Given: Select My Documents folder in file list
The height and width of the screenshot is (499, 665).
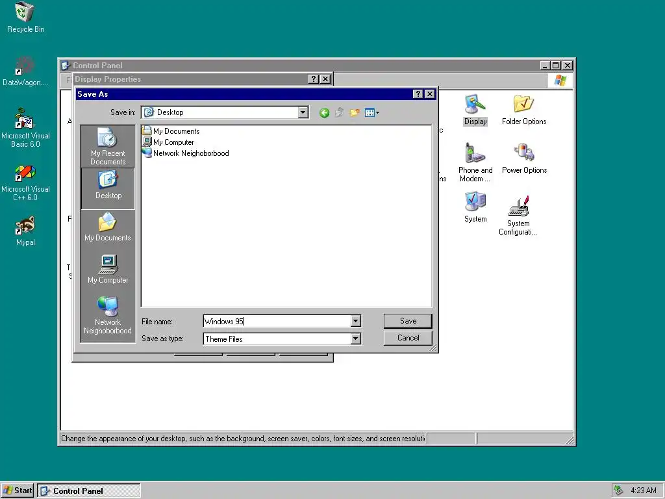Looking at the screenshot, I should (171, 131).
